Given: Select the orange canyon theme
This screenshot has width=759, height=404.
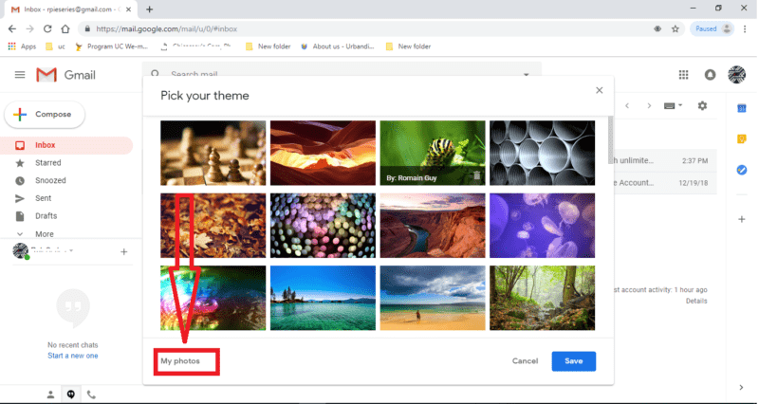Looking at the screenshot, I should pos(323,153).
